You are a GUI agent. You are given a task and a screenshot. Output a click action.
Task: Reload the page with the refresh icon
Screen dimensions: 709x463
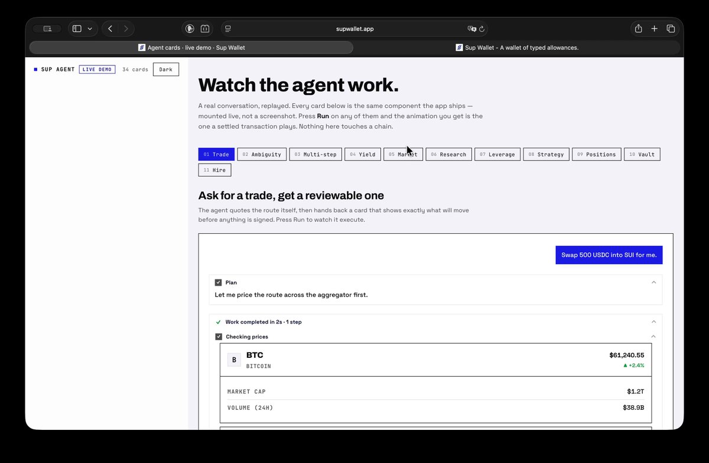pos(482,28)
